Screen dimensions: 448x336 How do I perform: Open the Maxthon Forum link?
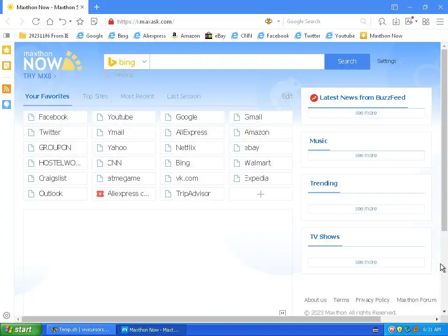coord(416,300)
